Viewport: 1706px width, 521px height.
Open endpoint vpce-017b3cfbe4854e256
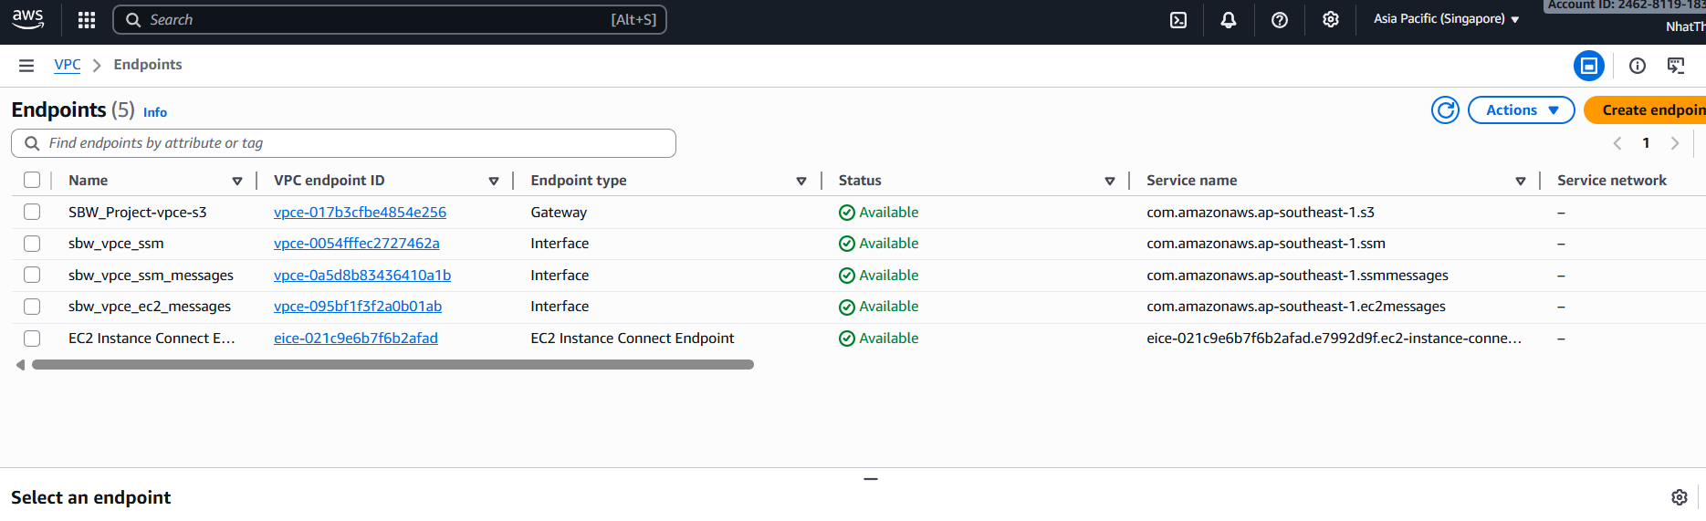tap(360, 213)
